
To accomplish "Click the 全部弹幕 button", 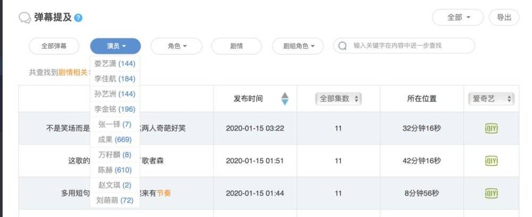I will coord(54,46).
